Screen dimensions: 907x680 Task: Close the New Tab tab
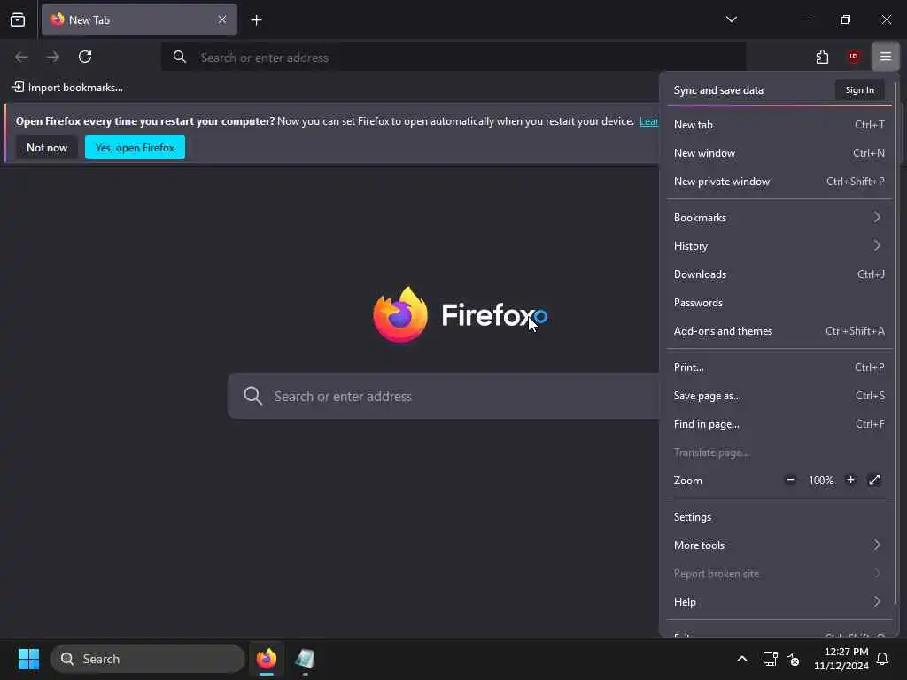click(222, 19)
